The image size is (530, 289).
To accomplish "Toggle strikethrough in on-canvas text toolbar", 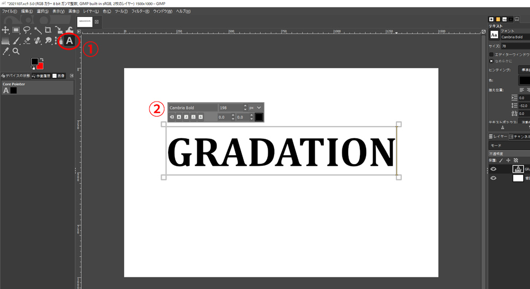I will coord(201,117).
